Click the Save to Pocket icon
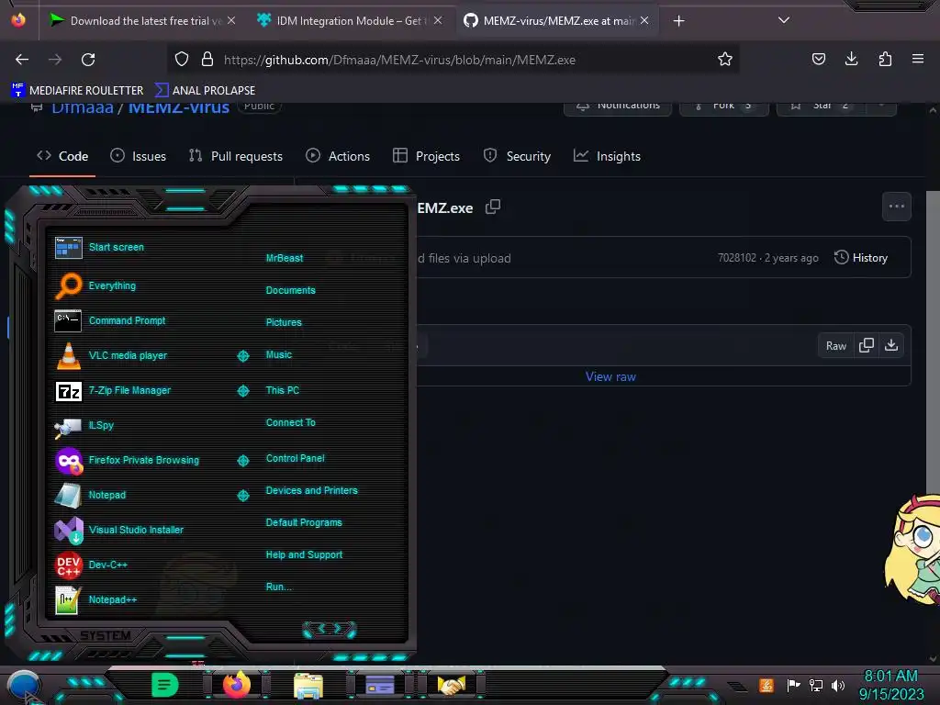 click(x=818, y=59)
